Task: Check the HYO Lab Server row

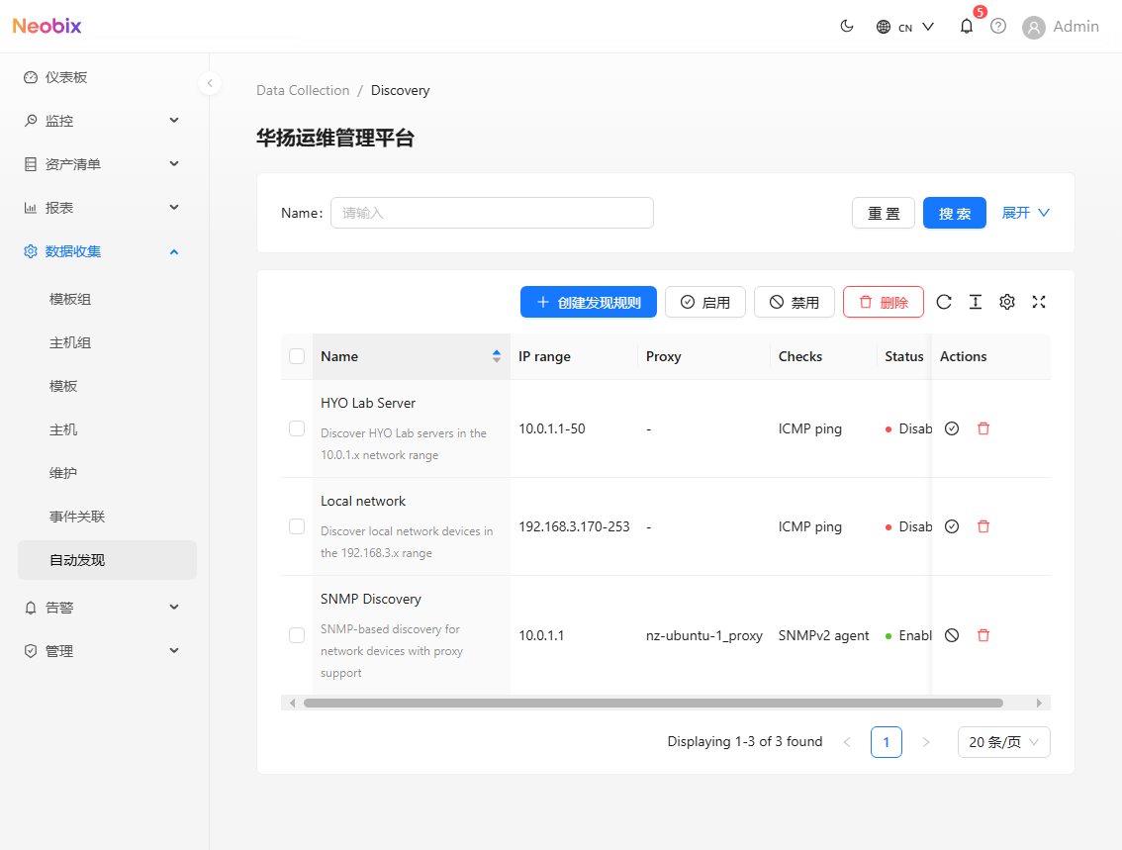Action: [297, 428]
